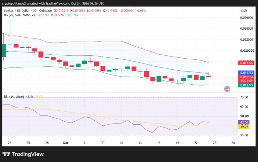Click the red BB upper value 0.017776 in legend
The width and height of the screenshot is (258, 162).
(x=57, y=15)
